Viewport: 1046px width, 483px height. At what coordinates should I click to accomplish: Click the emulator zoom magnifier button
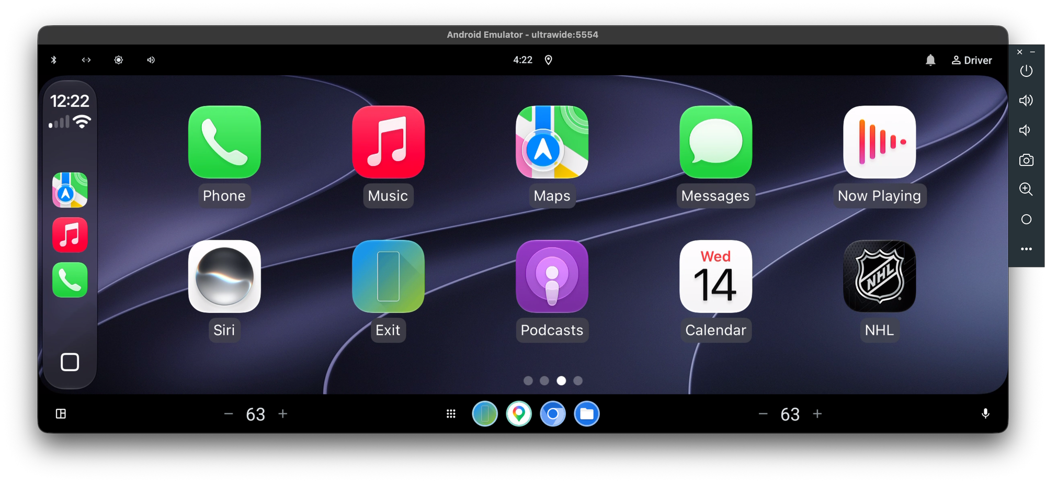1026,189
